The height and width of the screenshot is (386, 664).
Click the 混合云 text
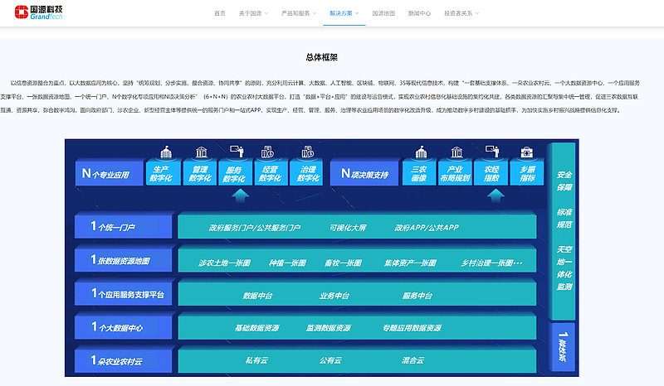coord(413,360)
